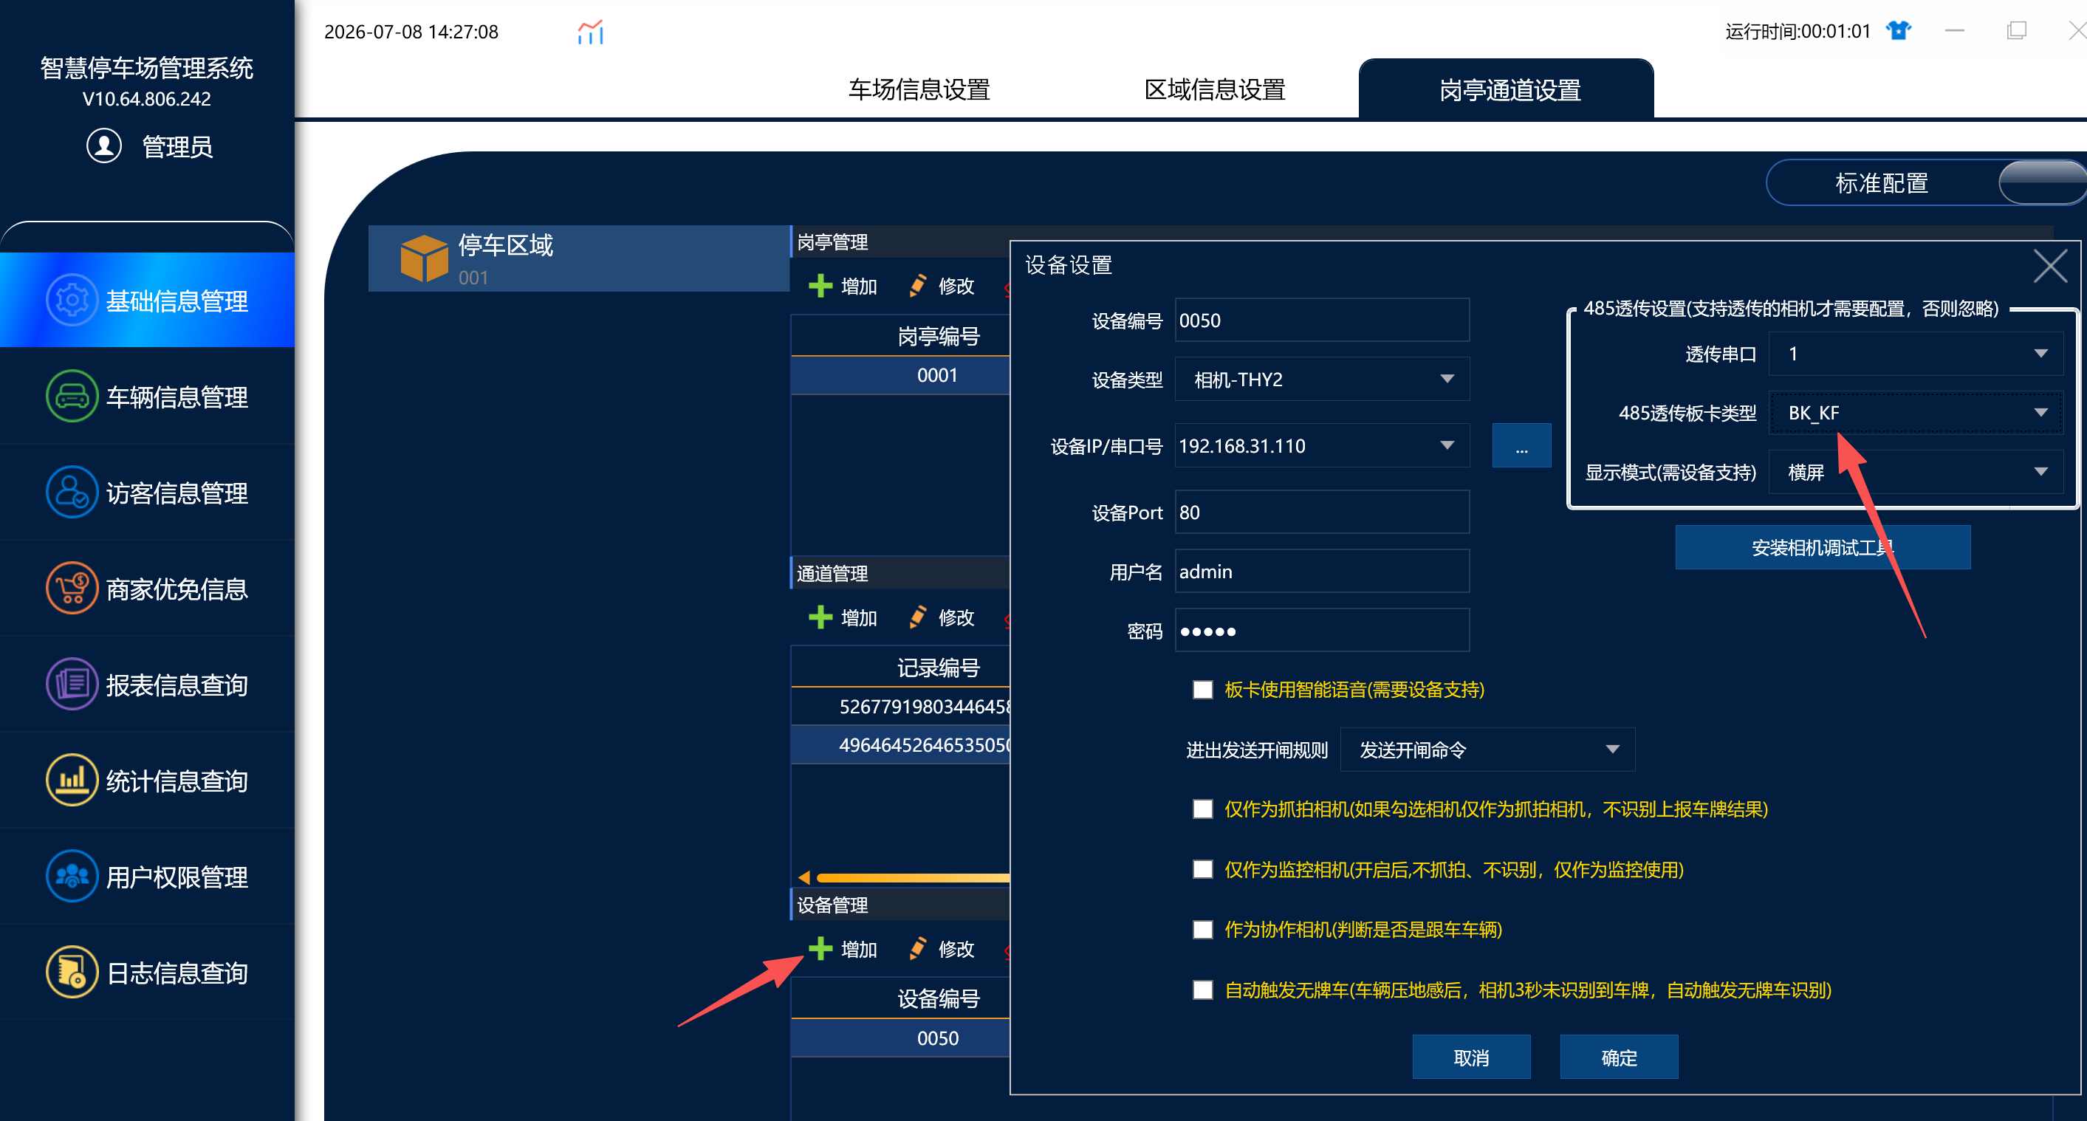This screenshot has height=1121, width=2087.
Task: Click the users icon for 用户权限管理
Action: [72, 876]
